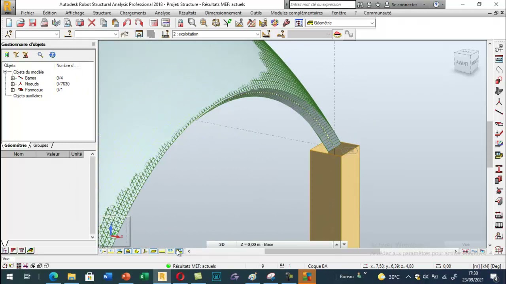
Task: Open the Dimensionnement menu
Action: (223, 13)
